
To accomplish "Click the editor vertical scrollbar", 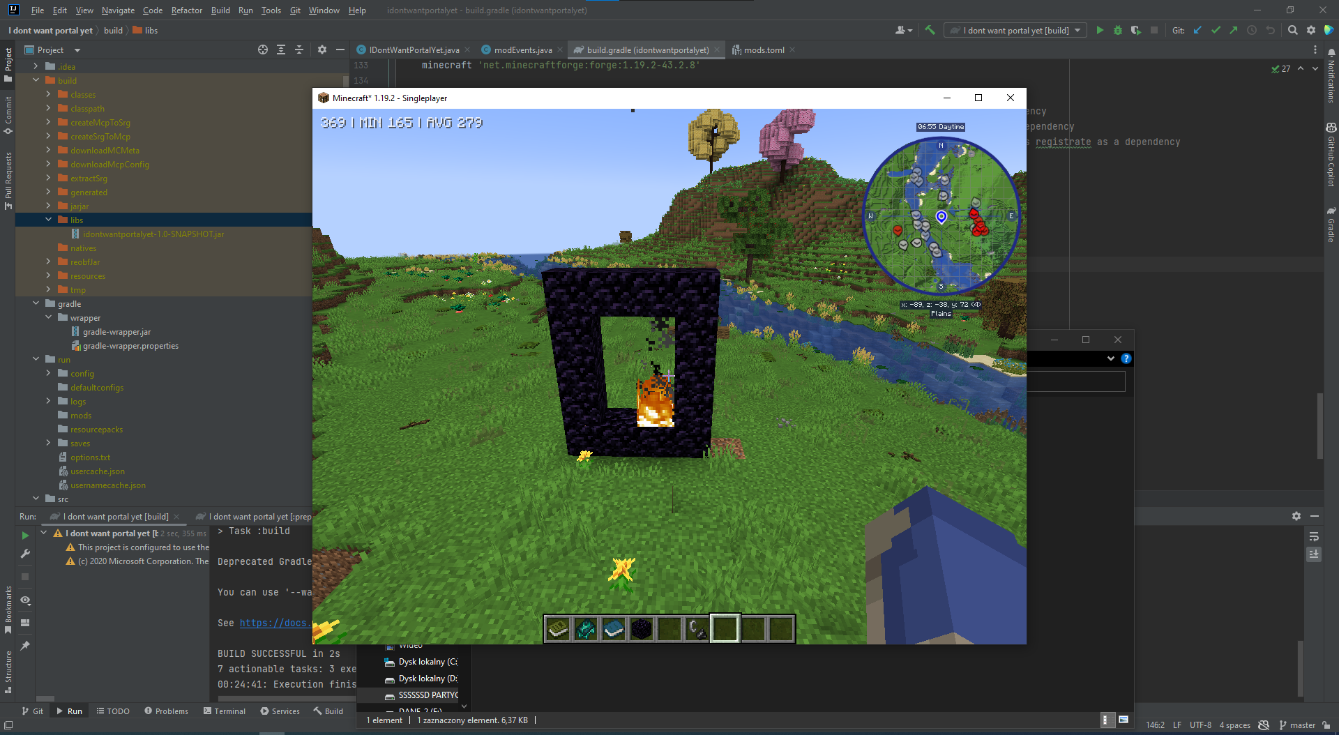I will (x=1319, y=425).
